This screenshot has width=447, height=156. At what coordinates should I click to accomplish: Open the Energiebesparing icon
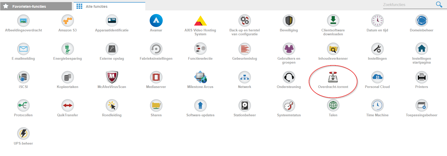68,49
